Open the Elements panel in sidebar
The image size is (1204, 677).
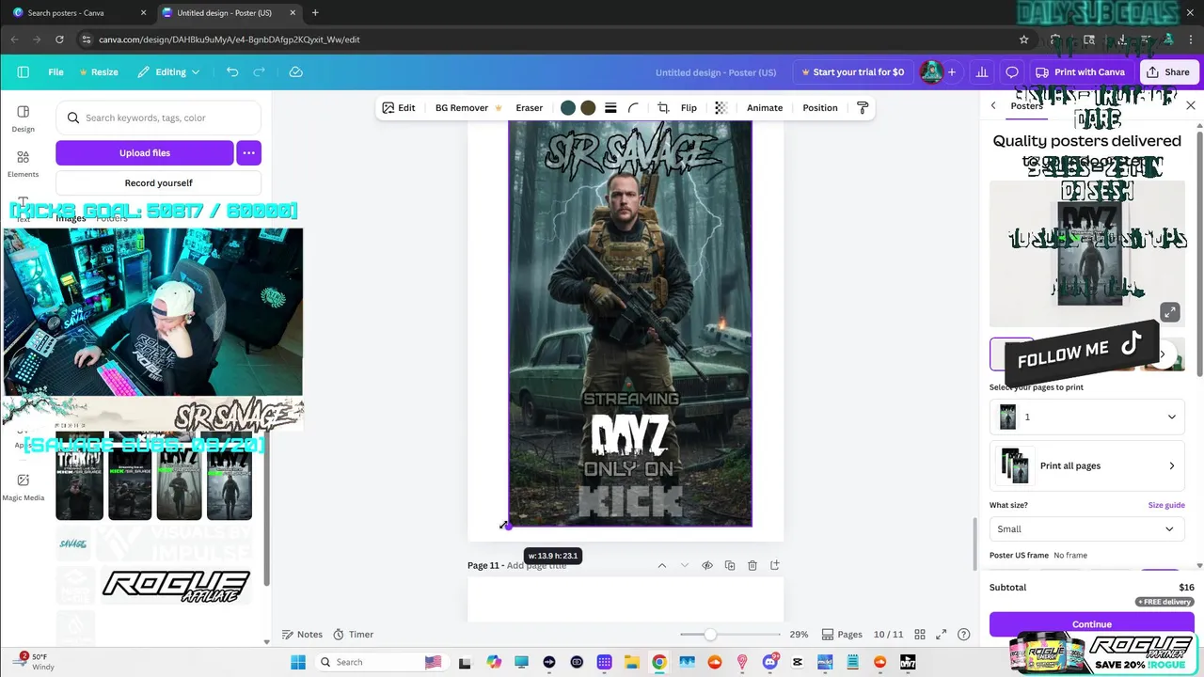pyautogui.click(x=23, y=164)
